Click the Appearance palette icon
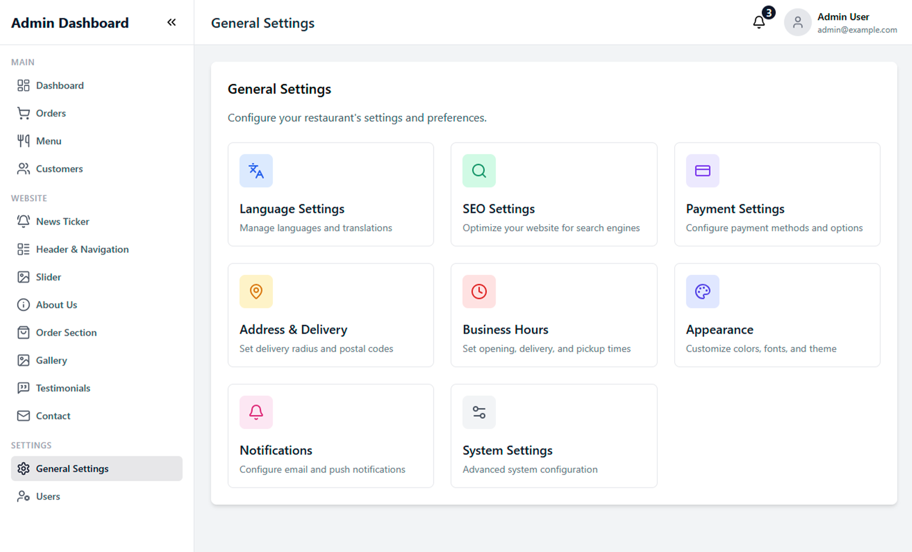Screen dimensions: 912x552 702,291
